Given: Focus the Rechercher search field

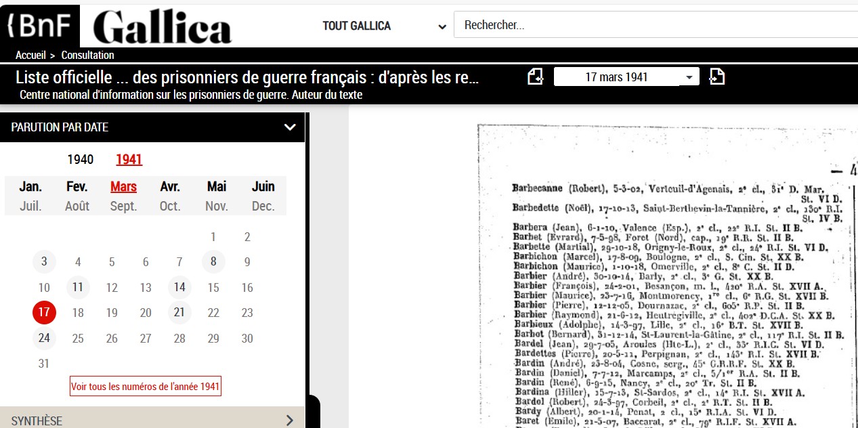Looking at the screenshot, I should pos(656,26).
